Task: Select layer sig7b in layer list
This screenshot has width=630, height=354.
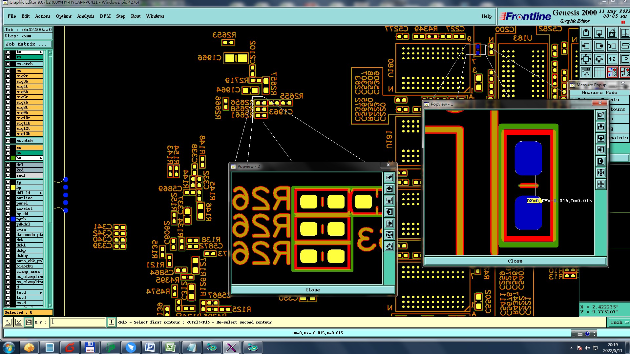Action: pos(30,102)
